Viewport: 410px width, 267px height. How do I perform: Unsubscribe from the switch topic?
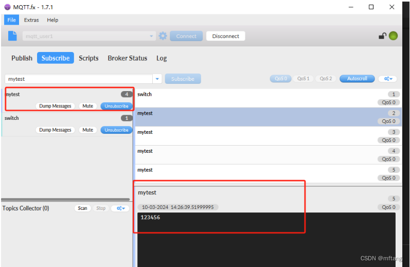116,130
